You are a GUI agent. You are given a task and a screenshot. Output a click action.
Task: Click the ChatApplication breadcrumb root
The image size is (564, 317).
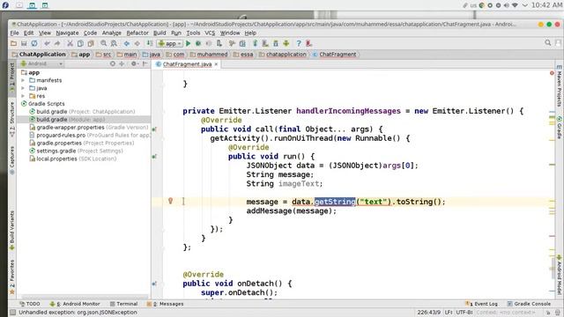click(39, 55)
